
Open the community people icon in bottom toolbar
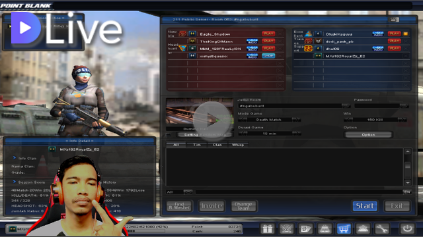tap(363, 229)
